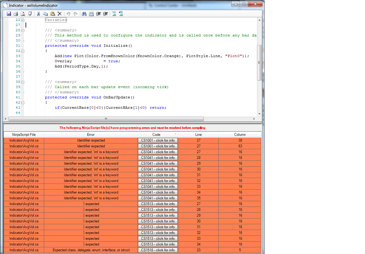This screenshot has height=254, width=365.
Task: Click the Print icon in the toolbar
Action: 16,14
